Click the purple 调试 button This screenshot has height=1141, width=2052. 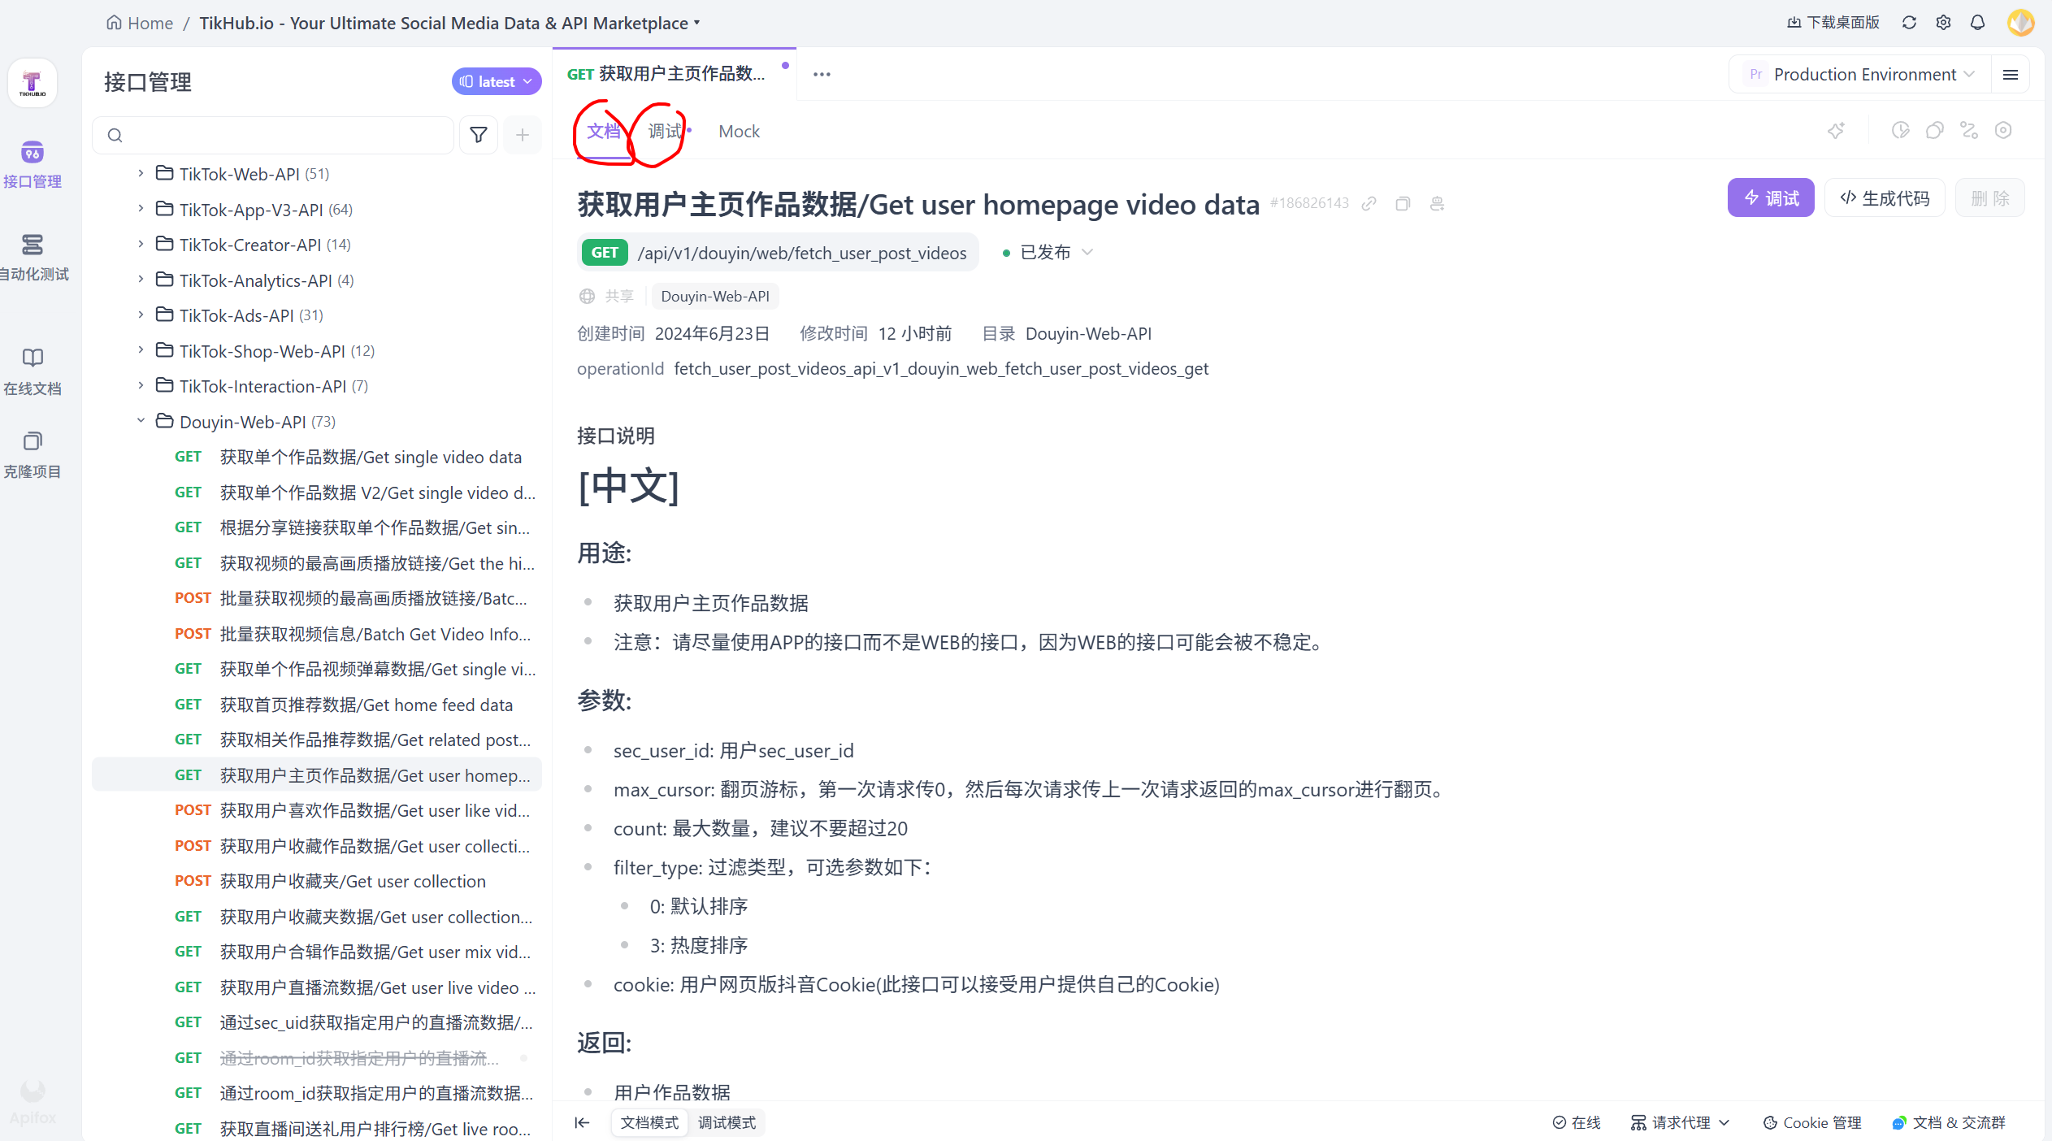tap(1770, 198)
